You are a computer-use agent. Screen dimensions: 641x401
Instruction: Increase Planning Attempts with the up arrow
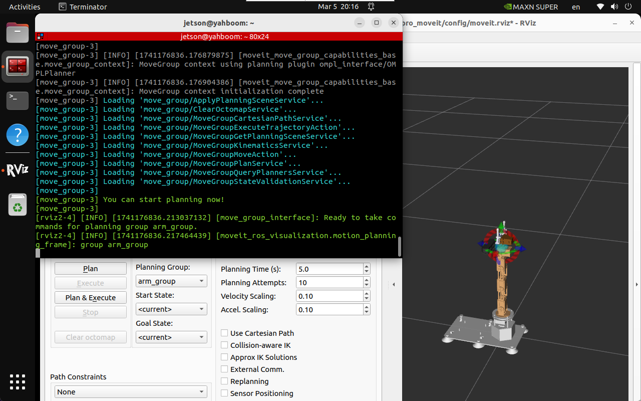tap(367, 280)
